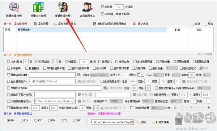
Task: Click the 浏览 browse icon
Action: (137, 122)
